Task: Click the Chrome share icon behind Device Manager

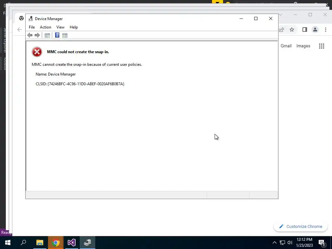Action: point(282,30)
